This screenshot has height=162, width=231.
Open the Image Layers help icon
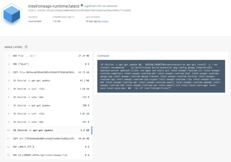[26, 47]
